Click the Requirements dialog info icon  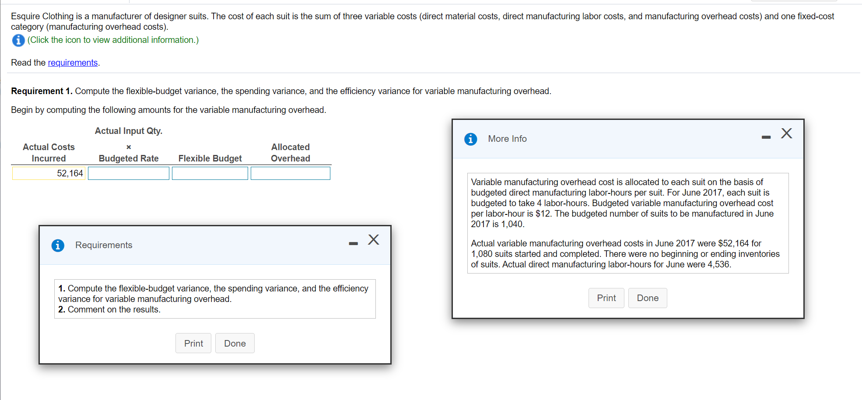tap(58, 246)
